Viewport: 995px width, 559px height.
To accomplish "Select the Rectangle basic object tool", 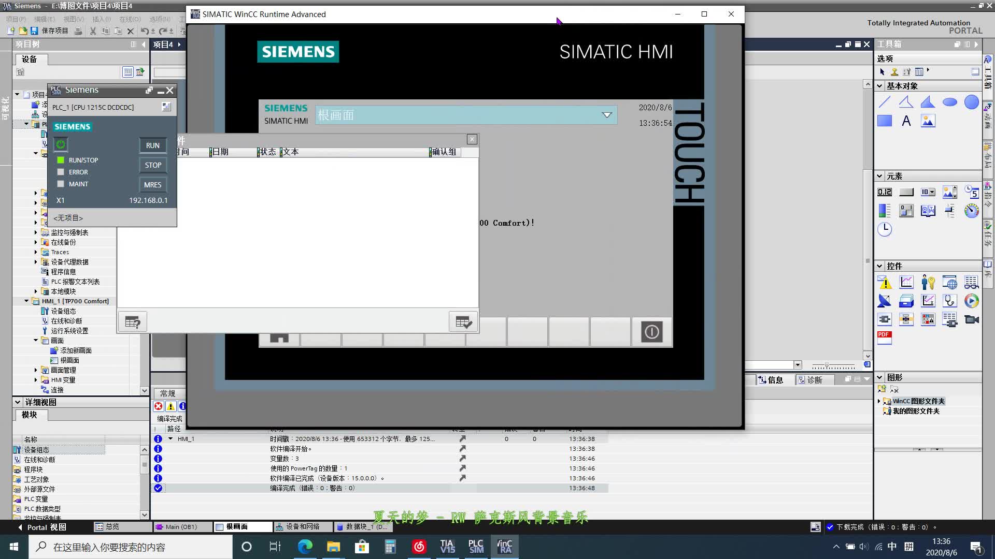I will click(x=885, y=121).
